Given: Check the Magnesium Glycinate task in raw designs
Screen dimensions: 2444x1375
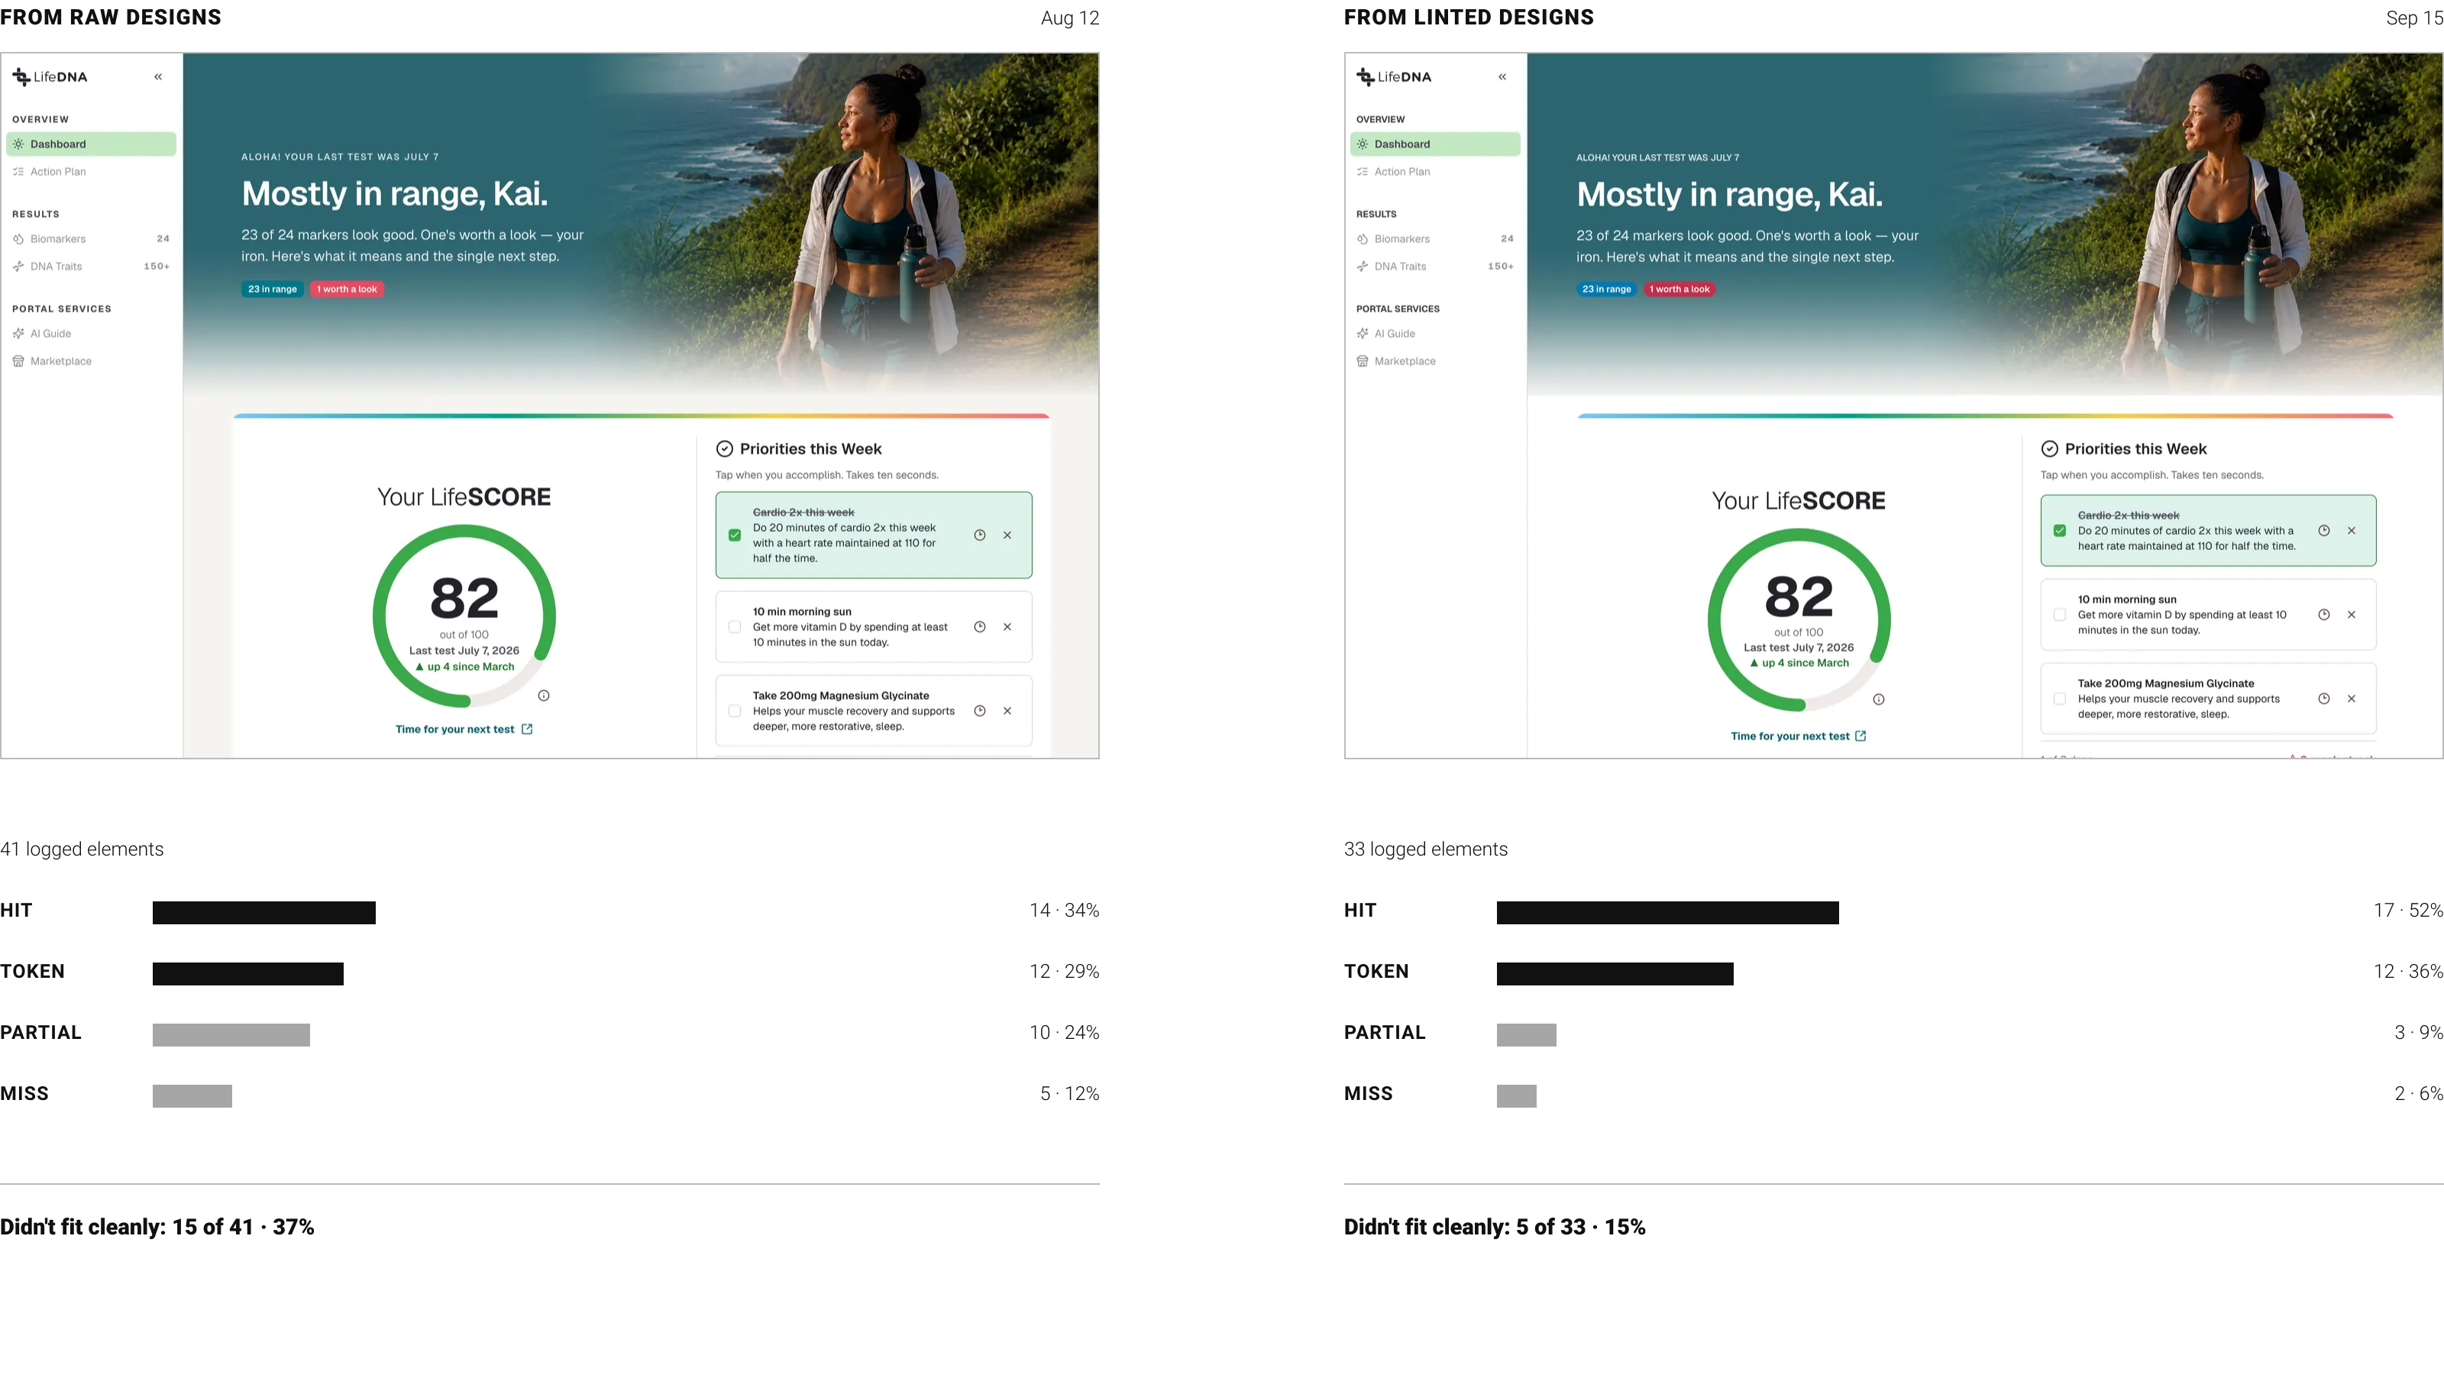Looking at the screenshot, I should [734, 710].
